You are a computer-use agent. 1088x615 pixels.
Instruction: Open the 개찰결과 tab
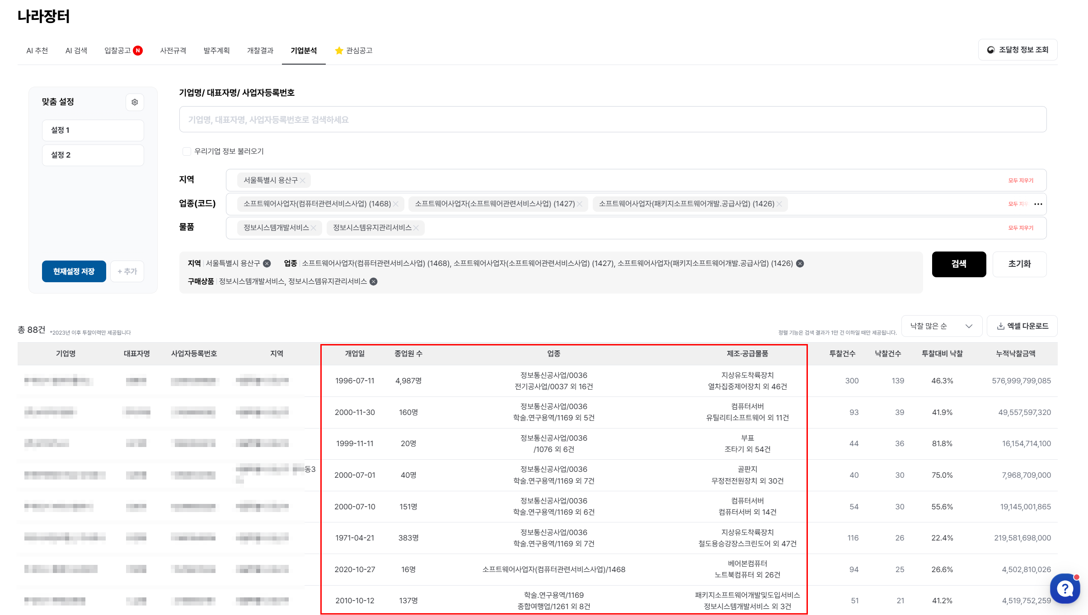point(260,51)
